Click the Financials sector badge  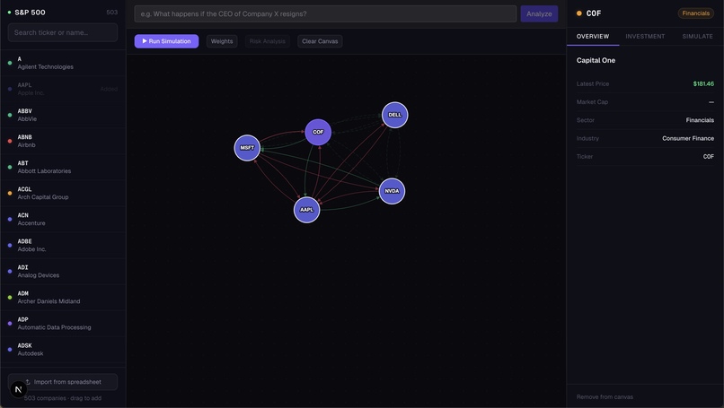point(696,13)
